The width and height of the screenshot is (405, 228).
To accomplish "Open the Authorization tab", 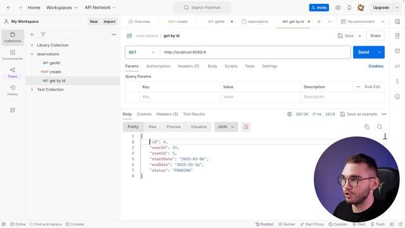I will (158, 66).
